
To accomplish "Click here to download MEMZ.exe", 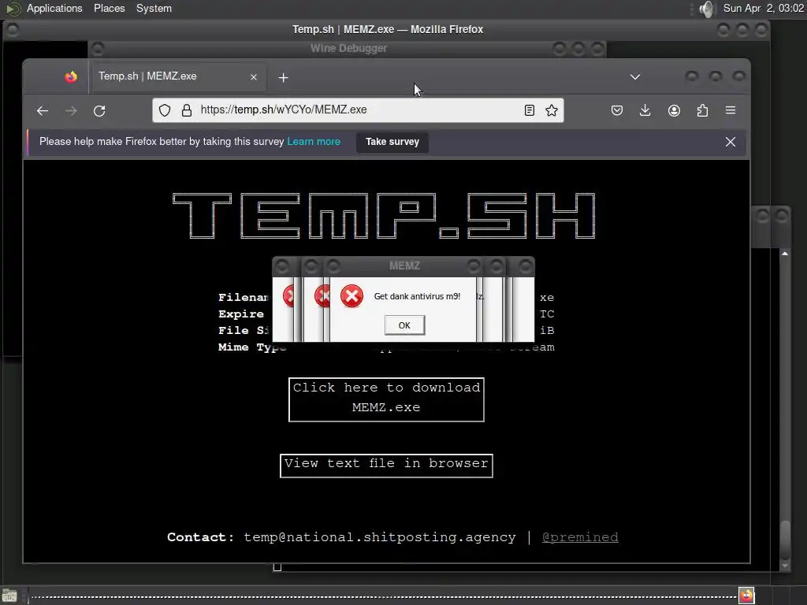I will click(386, 399).
